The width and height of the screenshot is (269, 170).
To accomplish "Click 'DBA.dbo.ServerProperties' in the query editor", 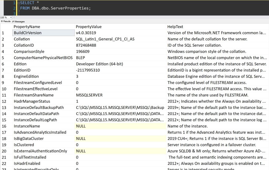I will tap(60, 8).
